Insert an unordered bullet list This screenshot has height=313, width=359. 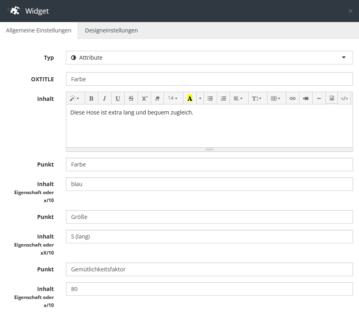(x=210, y=98)
